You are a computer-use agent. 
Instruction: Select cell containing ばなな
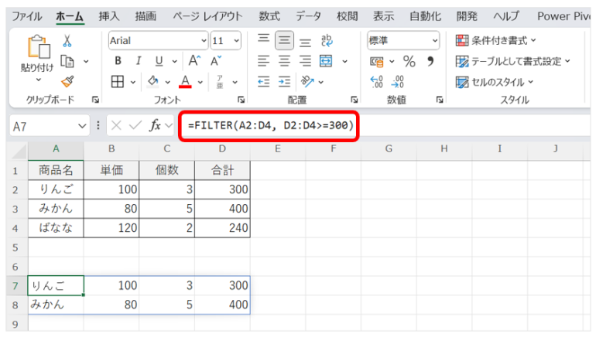[56, 228]
